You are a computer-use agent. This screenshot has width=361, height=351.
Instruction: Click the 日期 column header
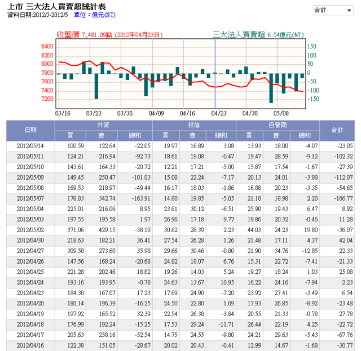coord(30,130)
